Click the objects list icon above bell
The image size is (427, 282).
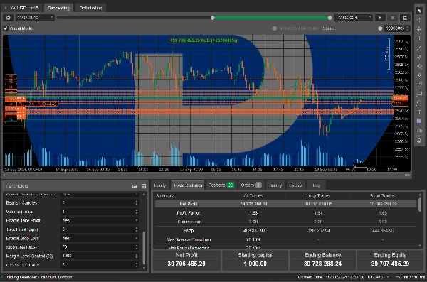tap(419, 131)
